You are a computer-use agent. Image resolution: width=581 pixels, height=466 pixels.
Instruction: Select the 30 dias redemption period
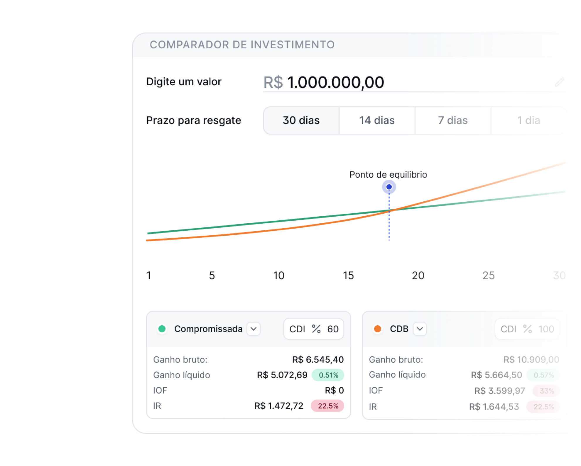click(x=301, y=120)
